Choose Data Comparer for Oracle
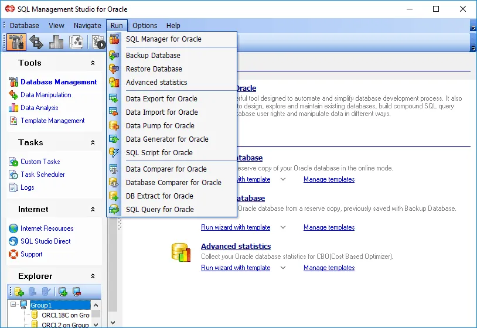Screen dimensions: 477x328 [172, 169]
